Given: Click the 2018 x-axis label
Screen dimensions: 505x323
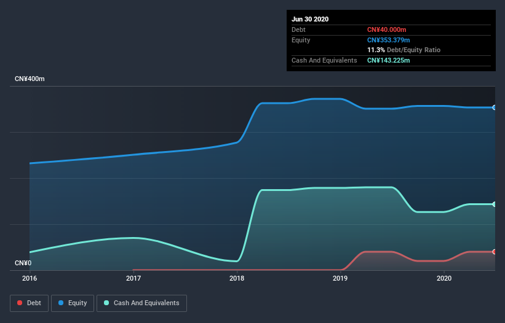Looking at the screenshot, I should (x=237, y=278).
